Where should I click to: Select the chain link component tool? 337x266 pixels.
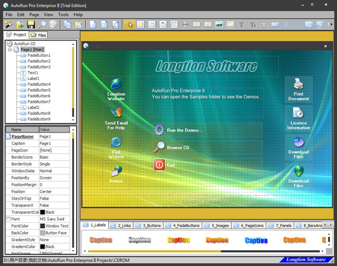pyautogui.click(x=264, y=25)
